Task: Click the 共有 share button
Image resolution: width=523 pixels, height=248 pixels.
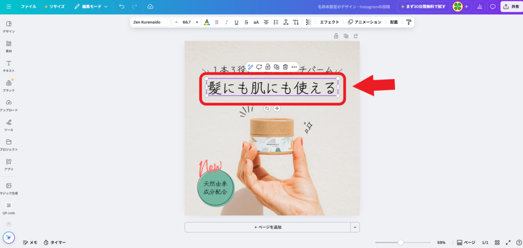Action: pos(511,7)
